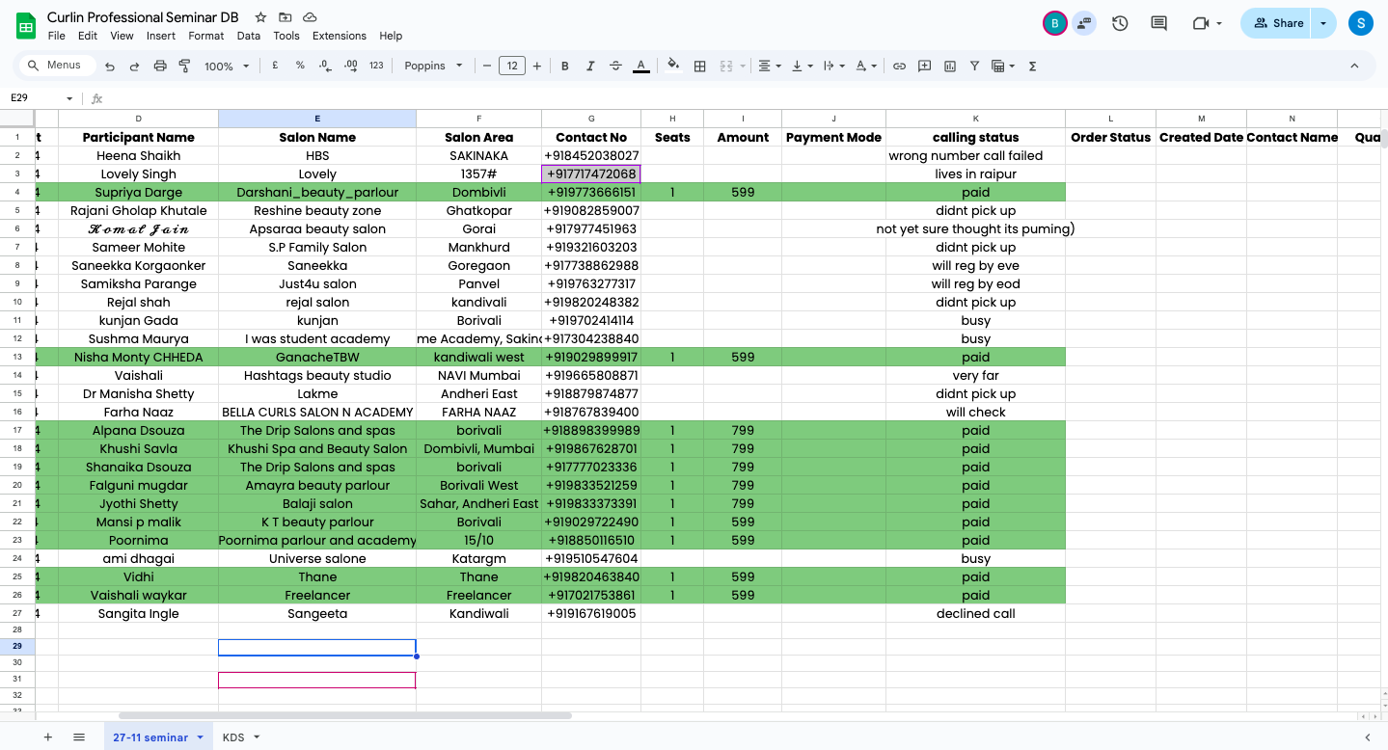Click the undo icon in toolbar
Screen dimensions: 1388x750
tap(110, 67)
